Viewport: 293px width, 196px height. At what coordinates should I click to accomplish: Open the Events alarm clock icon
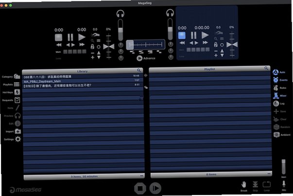276,80
